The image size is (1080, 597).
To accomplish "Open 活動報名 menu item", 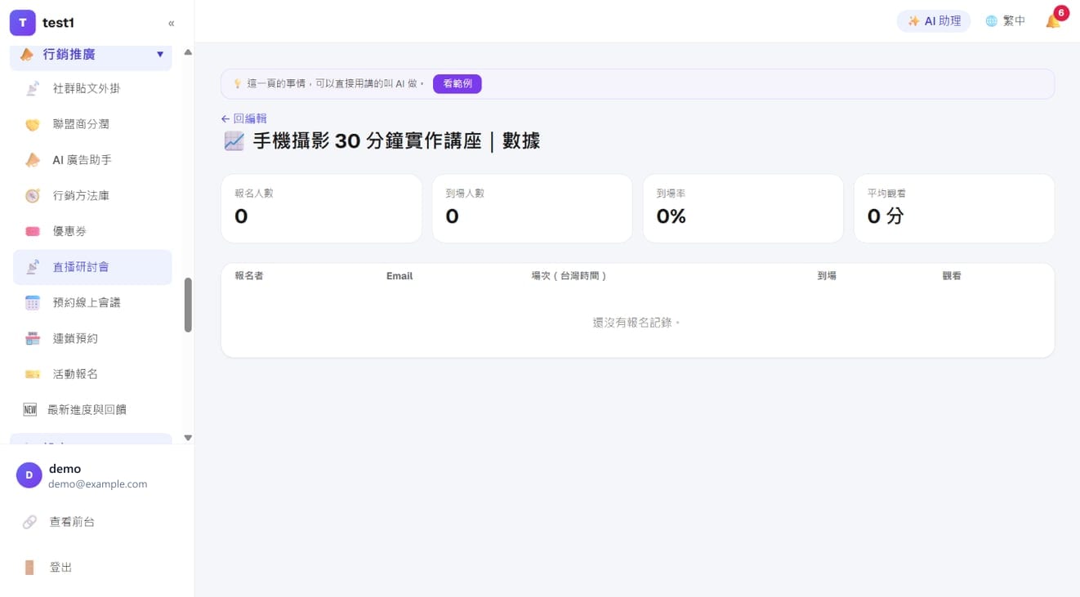I will [92, 374].
